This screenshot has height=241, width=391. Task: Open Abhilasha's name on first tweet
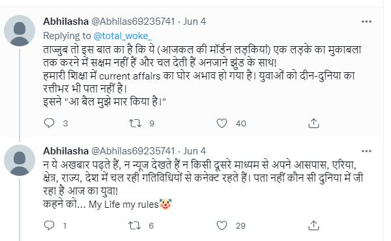66,21
